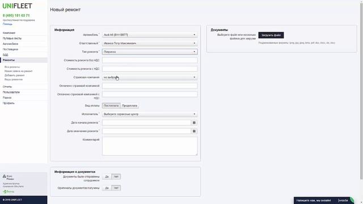Click the Дата начала ремонта input
This screenshot has width=363, height=204.
146,122
